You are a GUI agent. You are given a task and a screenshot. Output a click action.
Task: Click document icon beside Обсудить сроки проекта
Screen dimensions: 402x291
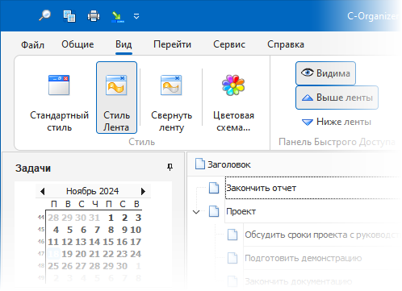pos(232,235)
